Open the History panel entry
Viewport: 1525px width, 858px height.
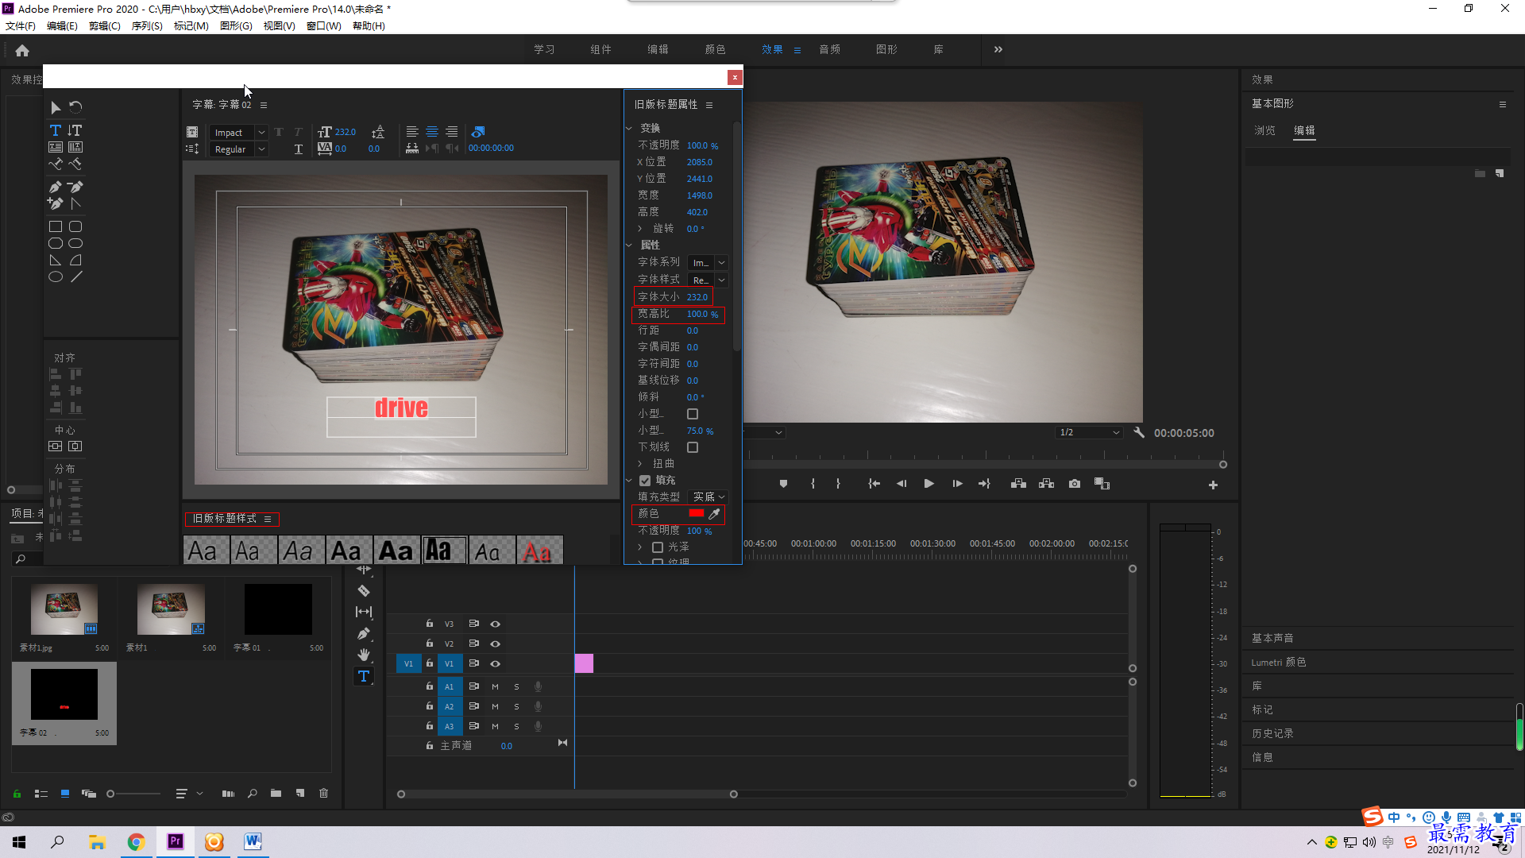click(x=1272, y=734)
